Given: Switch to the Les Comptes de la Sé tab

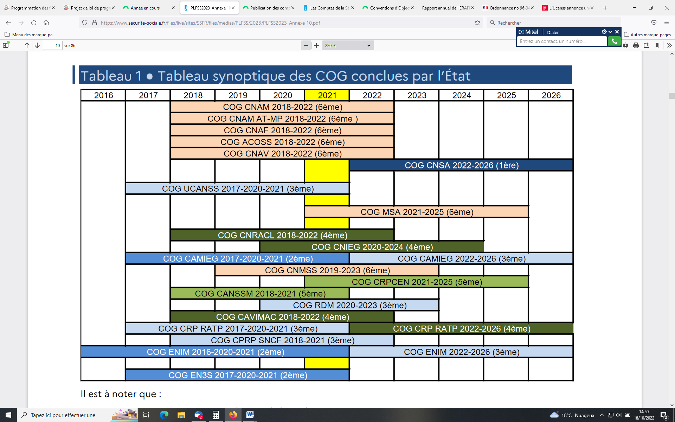Looking at the screenshot, I should tap(329, 8).
